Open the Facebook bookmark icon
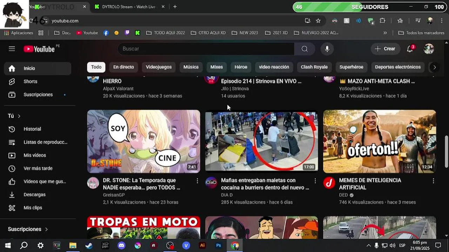Screen dimensions: 449x252 [x=106, y=33]
